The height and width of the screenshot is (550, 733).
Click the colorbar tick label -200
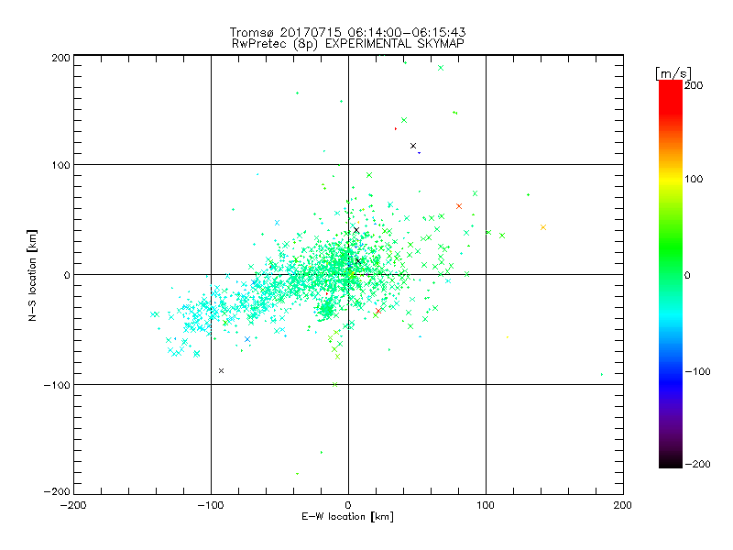click(697, 464)
